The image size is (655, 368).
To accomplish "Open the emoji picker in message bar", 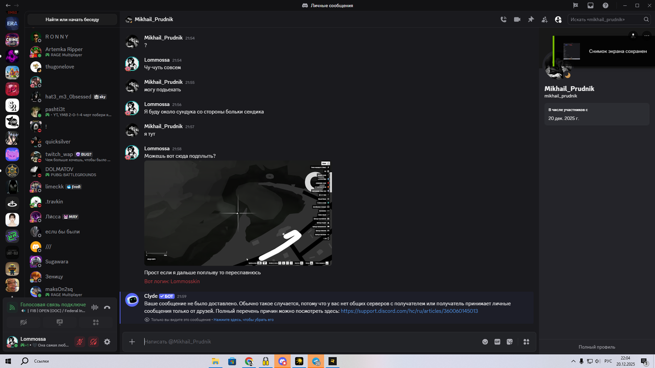I will 485,341.
